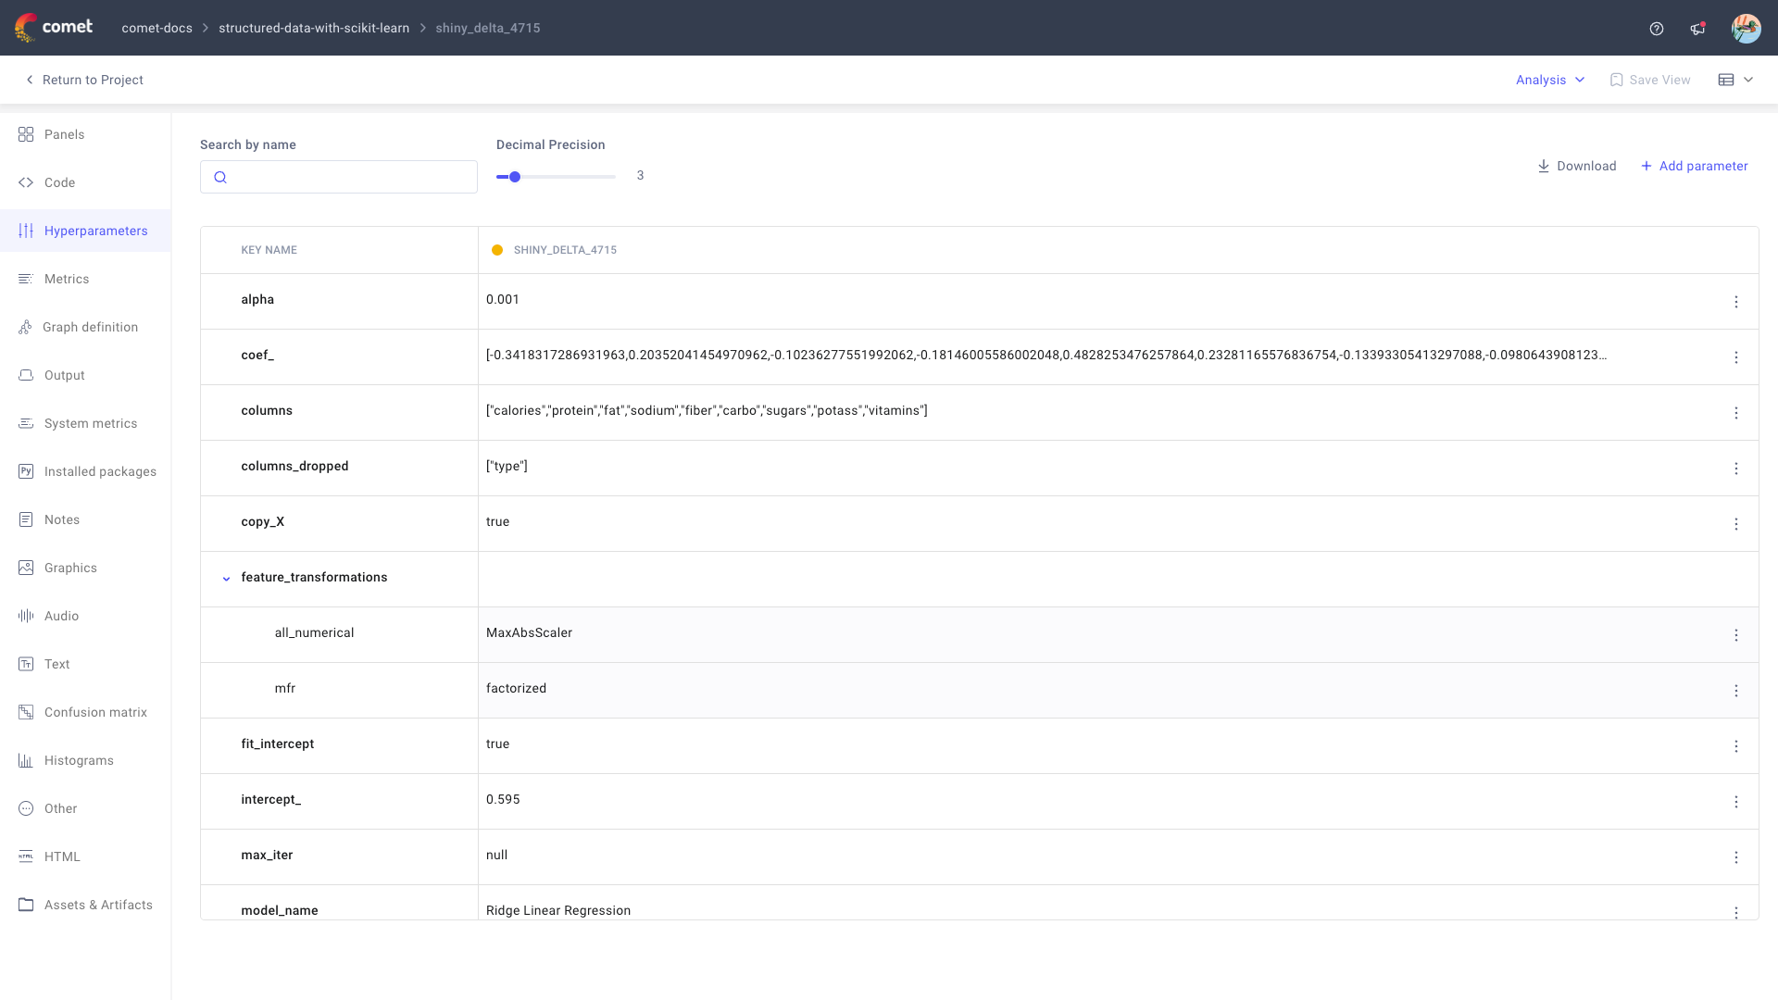Click the Search by name field
The image size is (1778, 1000).
click(352, 178)
